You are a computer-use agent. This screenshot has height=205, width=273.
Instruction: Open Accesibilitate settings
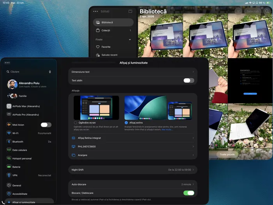[29, 194]
